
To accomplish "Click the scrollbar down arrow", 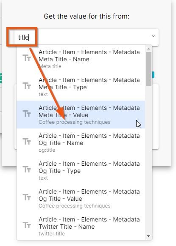I will [148, 236].
